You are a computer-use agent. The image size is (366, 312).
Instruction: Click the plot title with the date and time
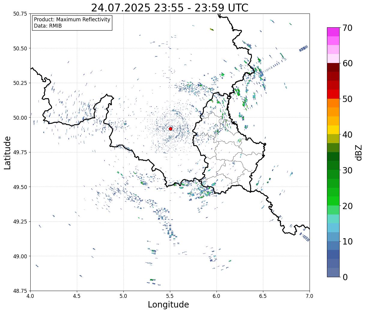click(x=170, y=8)
